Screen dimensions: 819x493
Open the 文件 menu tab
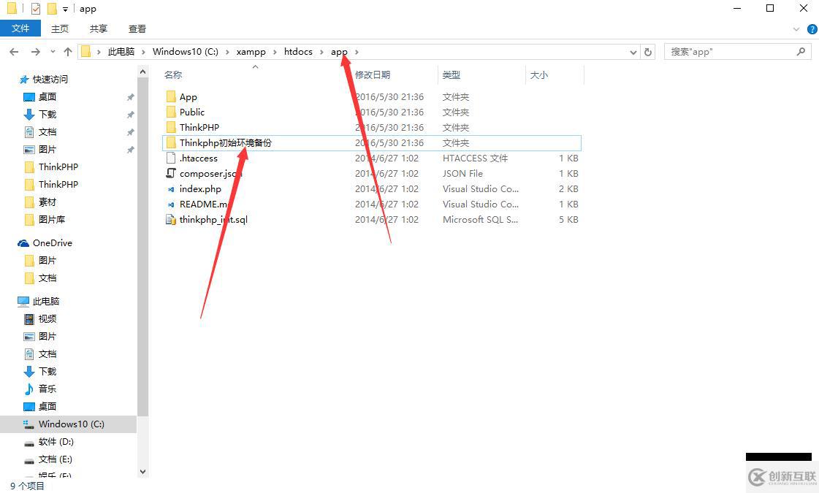pyautogui.click(x=20, y=28)
